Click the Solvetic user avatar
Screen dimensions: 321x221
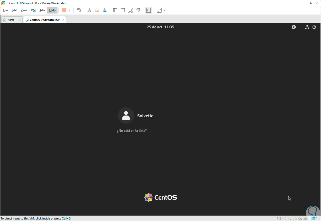(x=126, y=116)
